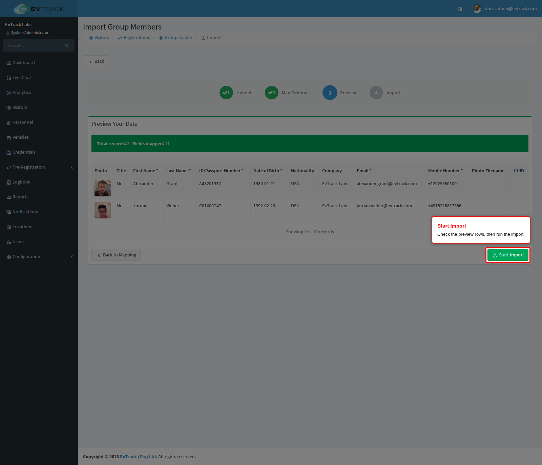
Task: Click the user avatar in the top bar
Action: point(477,8)
